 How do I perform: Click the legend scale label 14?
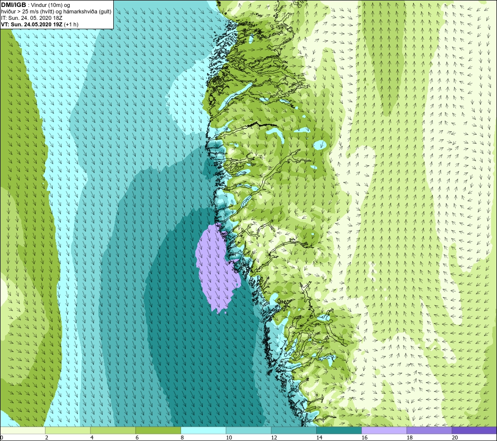319,438
